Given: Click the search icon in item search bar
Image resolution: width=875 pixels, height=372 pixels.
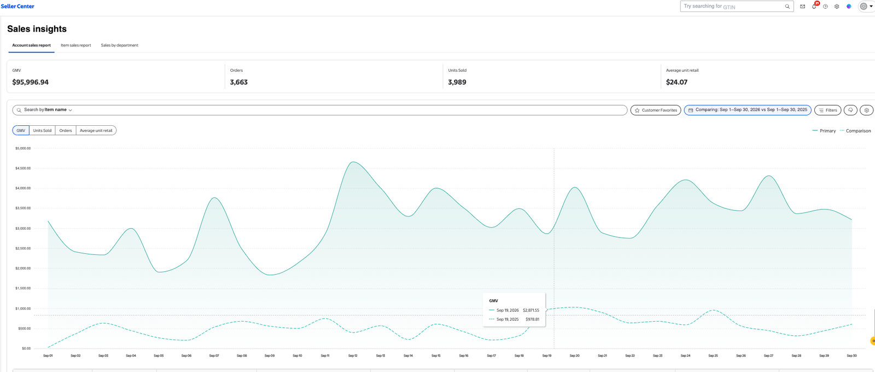Looking at the screenshot, I should pos(19,110).
